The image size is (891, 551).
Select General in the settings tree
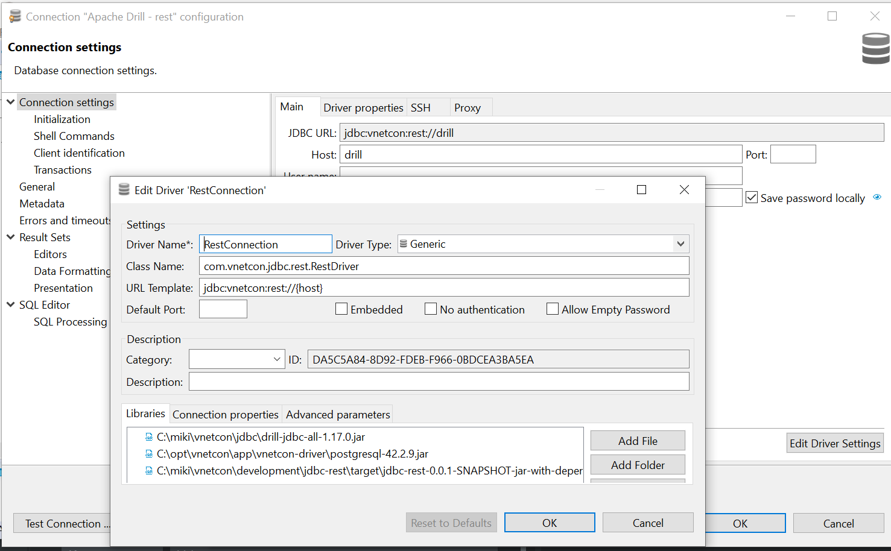coord(37,186)
